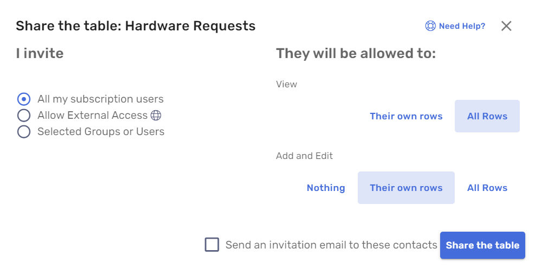
Task: Click the Share the table button
Action: tap(482, 245)
